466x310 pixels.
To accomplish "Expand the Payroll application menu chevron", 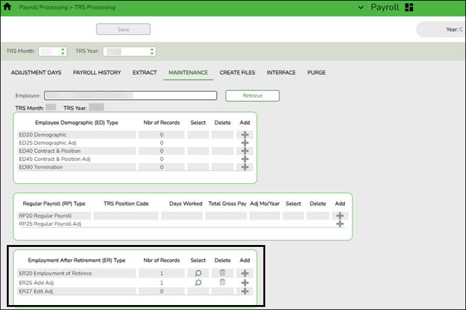I will pyautogui.click(x=361, y=7).
